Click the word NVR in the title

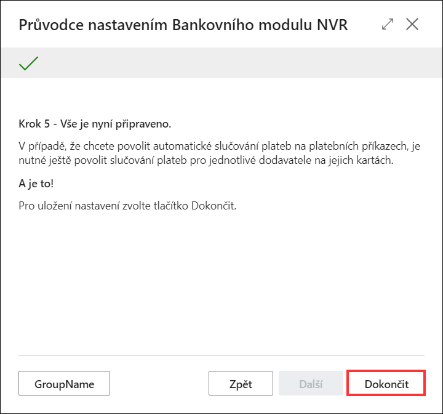point(332,25)
